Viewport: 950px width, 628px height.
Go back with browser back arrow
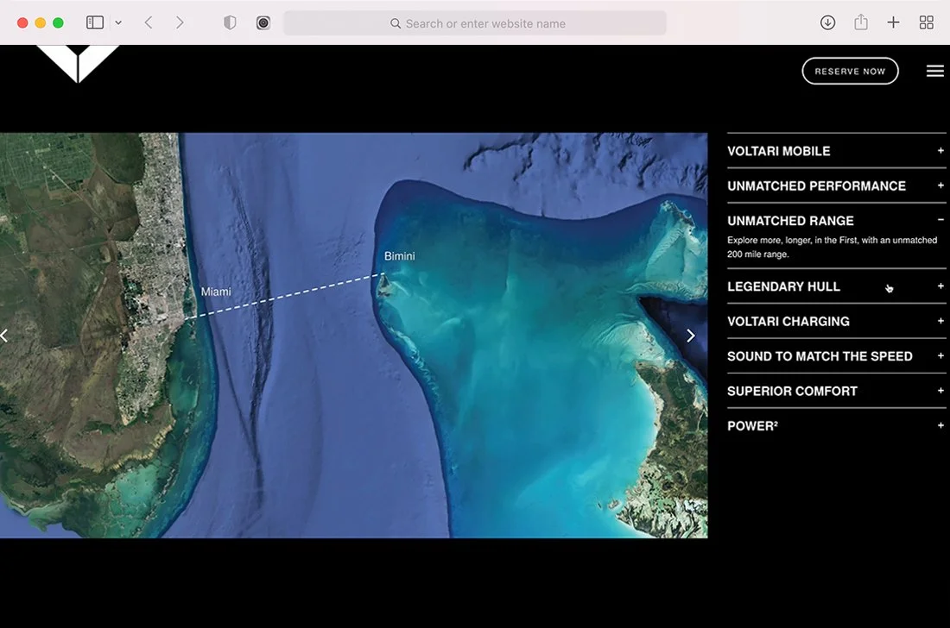click(149, 23)
